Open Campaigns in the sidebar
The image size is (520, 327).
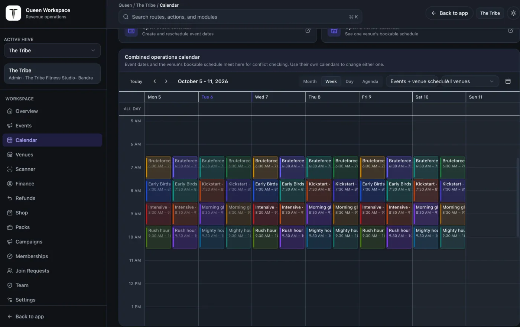tap(52, 242)
